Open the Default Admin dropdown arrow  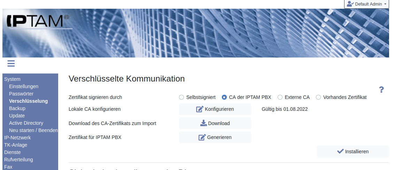(x=385, y=4)
